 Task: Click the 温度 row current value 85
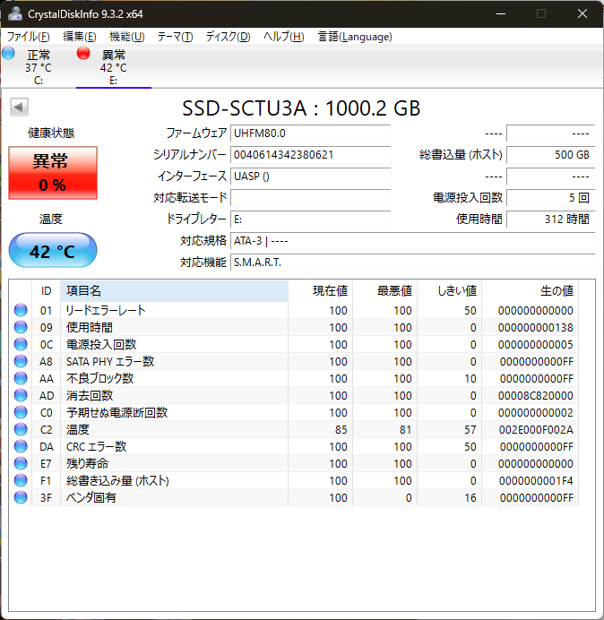(x=341, y=429)
